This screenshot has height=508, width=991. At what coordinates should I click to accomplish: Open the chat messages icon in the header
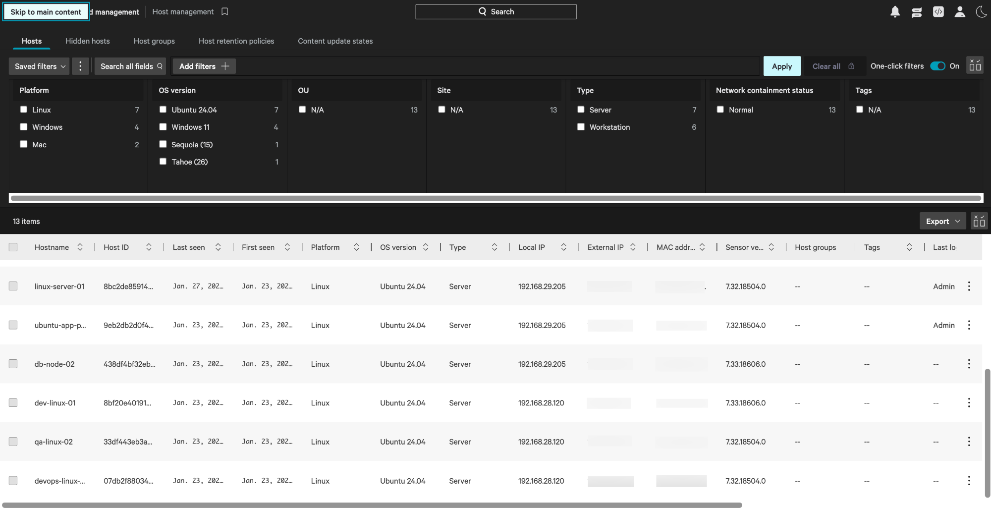coord(917,11)
